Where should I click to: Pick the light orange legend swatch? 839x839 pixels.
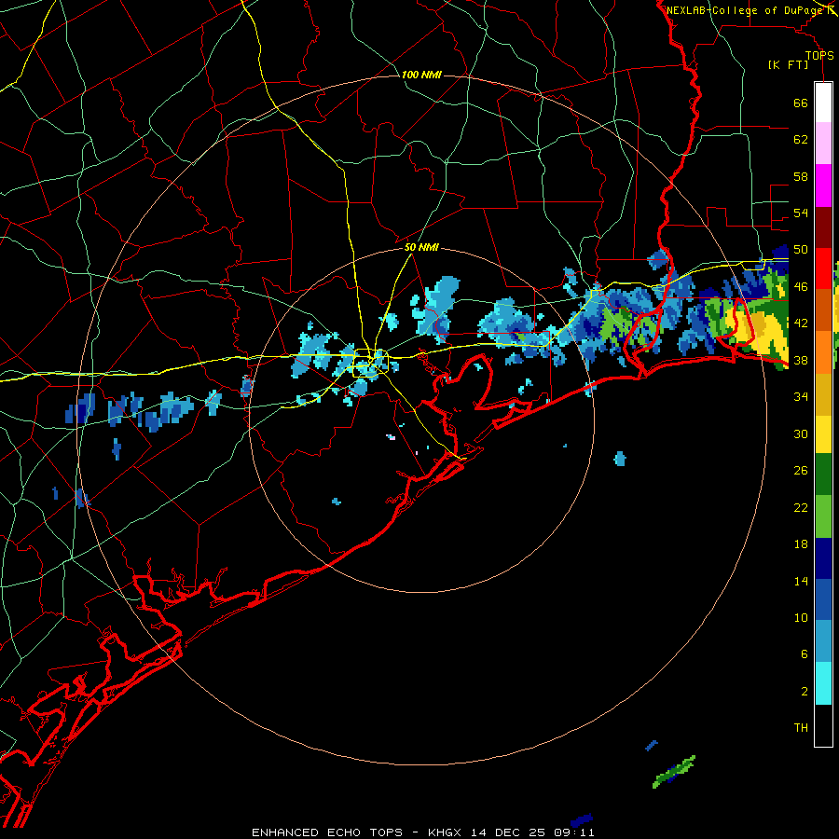[x=823, y=352]
